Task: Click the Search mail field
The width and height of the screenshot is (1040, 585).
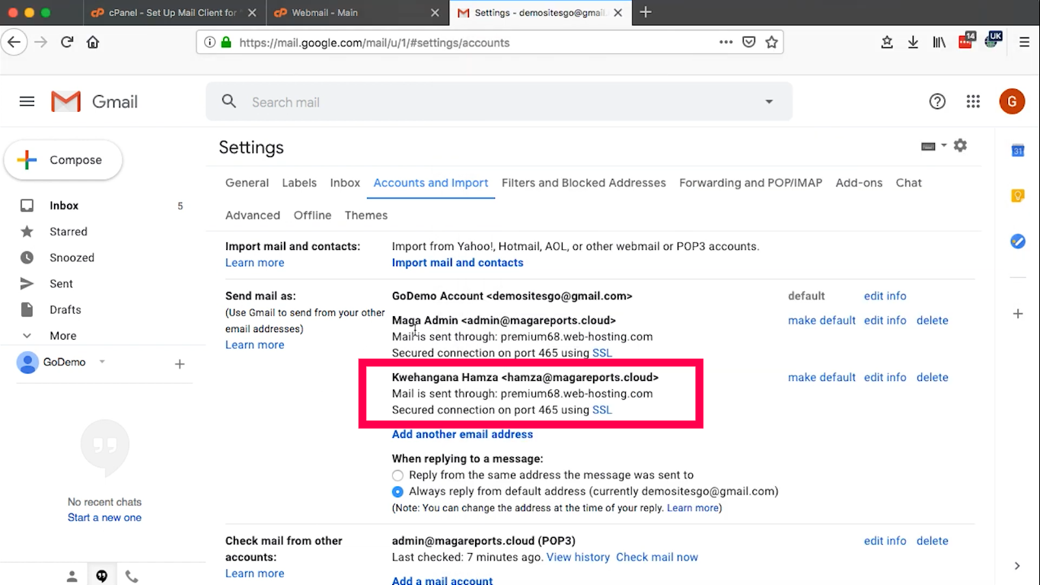Action: click(499, 102)
